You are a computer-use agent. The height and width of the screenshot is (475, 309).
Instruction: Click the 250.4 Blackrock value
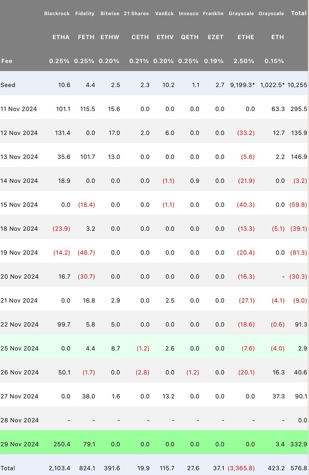click(62, 444)
